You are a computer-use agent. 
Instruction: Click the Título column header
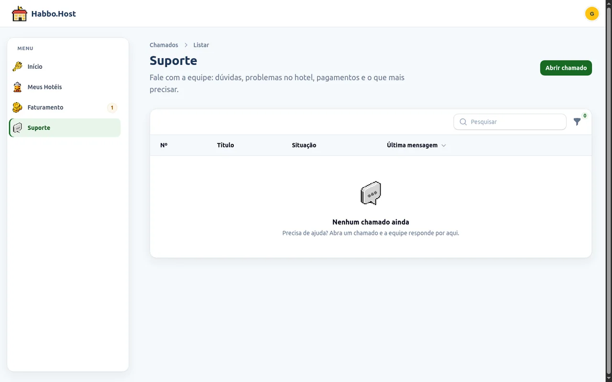click(x=226, y=145)
